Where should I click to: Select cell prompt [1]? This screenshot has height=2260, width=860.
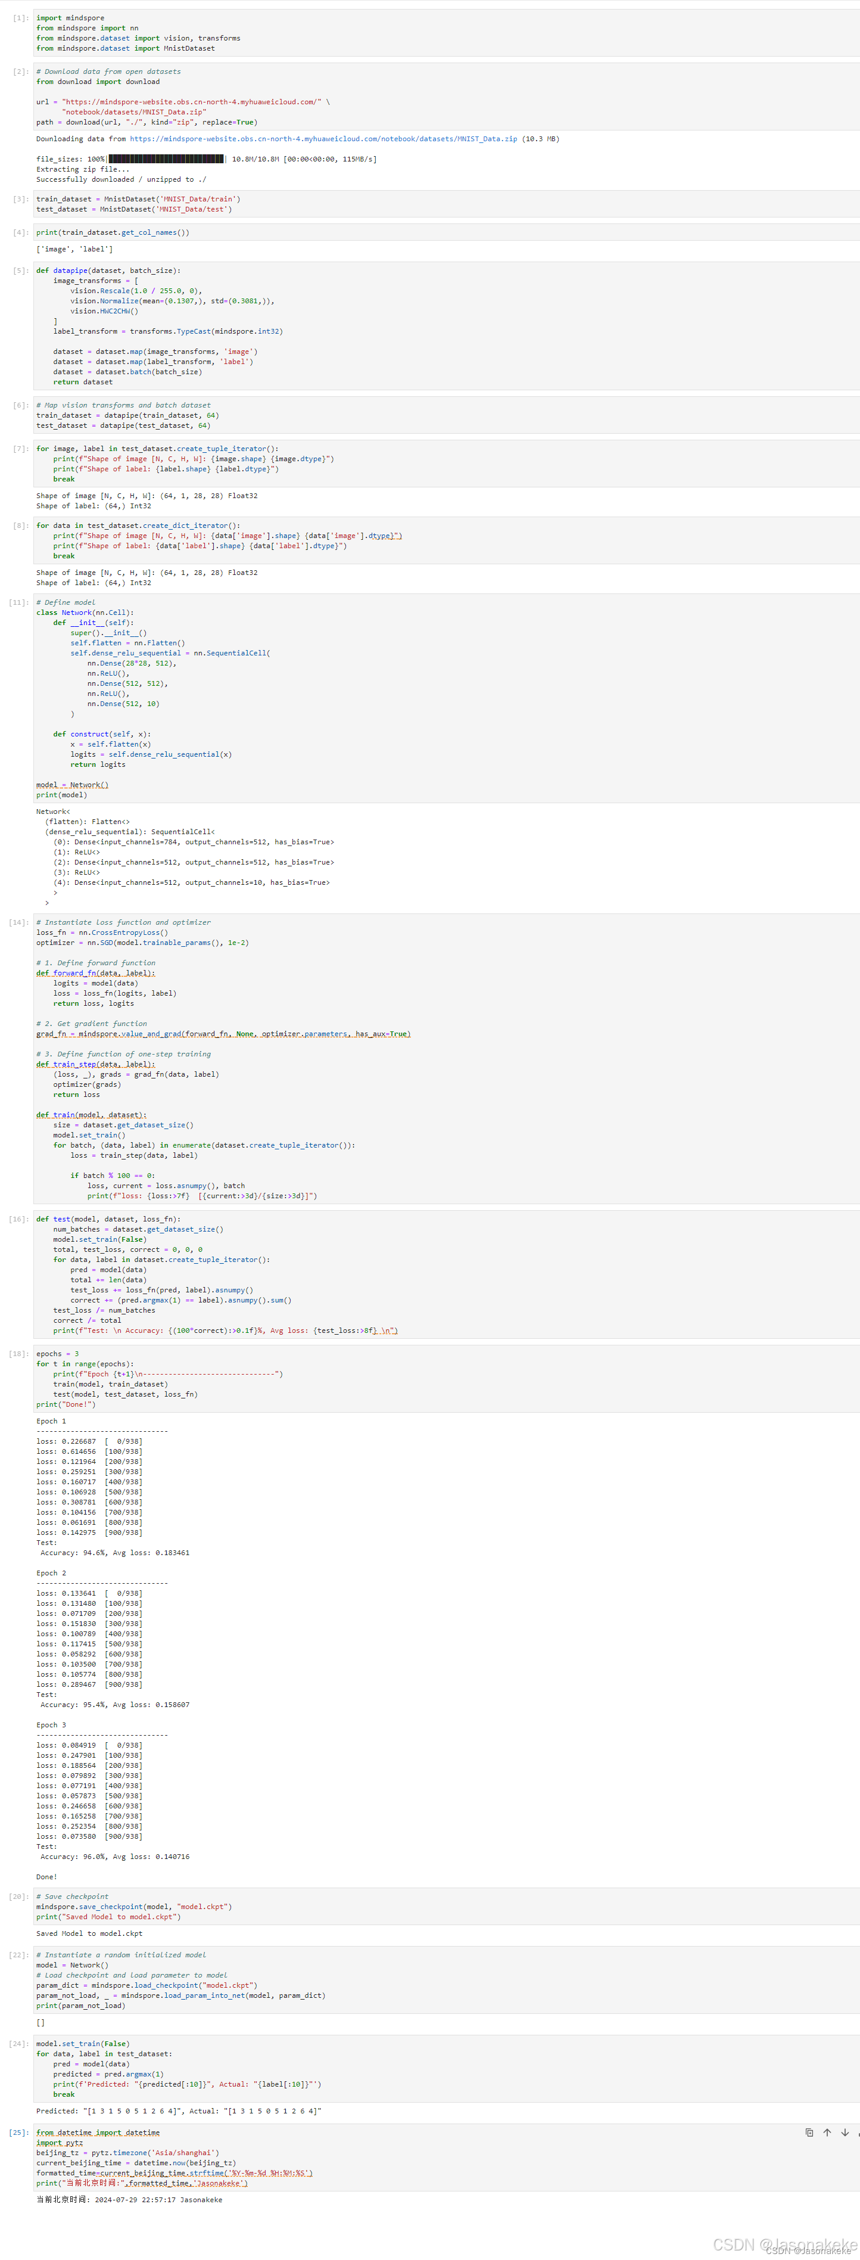click(x=20, y=17)
